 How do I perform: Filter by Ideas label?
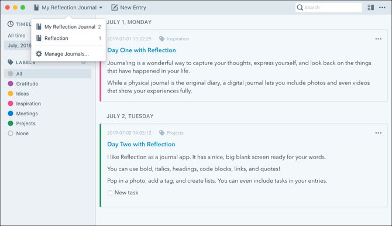22,94
